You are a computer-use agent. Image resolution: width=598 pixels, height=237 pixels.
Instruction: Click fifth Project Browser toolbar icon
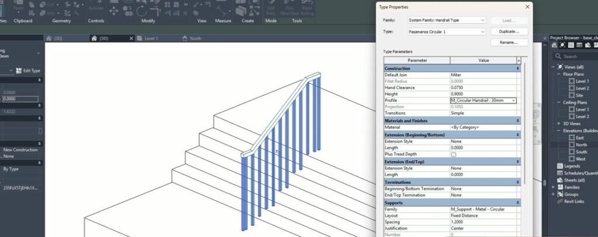pos(587,45)
